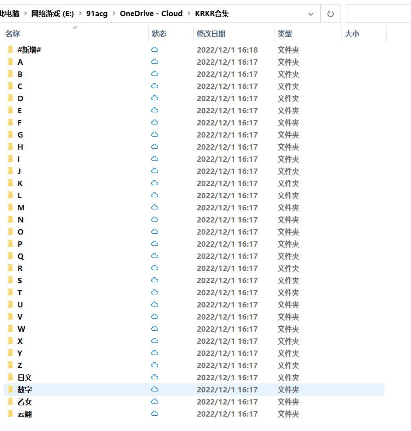Sort by the 名称 column header
411x431 pixels.
click(x=13, y=34)
